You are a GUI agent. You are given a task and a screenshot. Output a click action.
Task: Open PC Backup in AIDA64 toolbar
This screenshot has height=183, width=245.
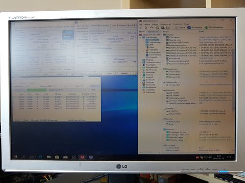click(x=195, y=27)
